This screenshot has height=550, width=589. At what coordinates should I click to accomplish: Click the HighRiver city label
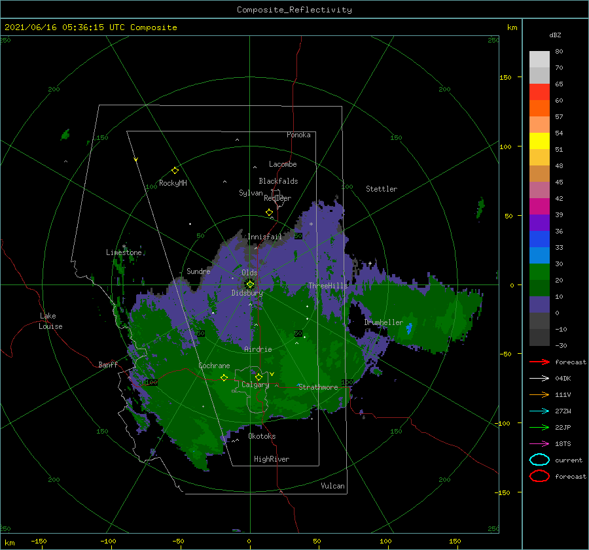click(x=272, y=459)
